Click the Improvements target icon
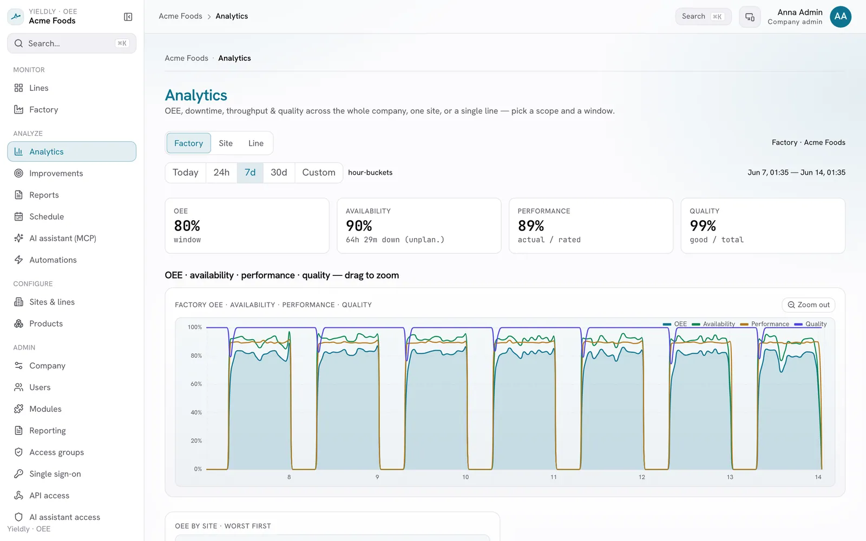 18,173
